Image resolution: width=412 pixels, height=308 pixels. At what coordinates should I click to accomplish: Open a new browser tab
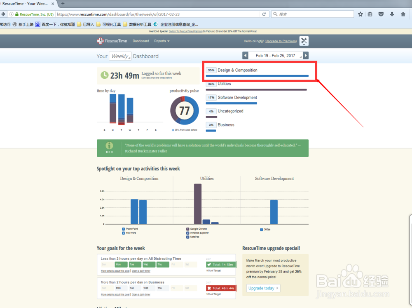63,4
